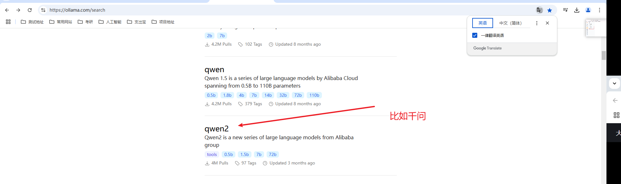Close the Google Translate popup
The image size is (621, 184).
(x=547, y=23)
